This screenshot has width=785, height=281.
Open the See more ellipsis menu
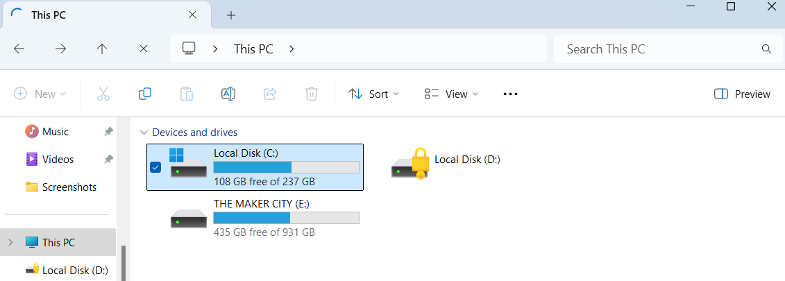[x=510, y=94]
